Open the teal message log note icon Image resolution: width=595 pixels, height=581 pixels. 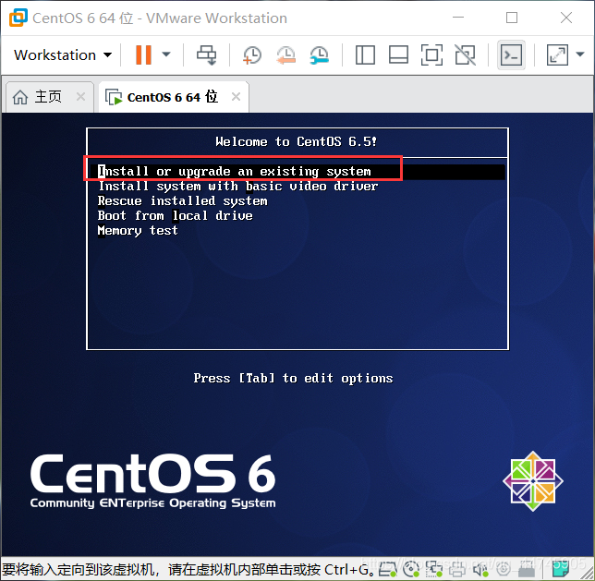(561, 569)
